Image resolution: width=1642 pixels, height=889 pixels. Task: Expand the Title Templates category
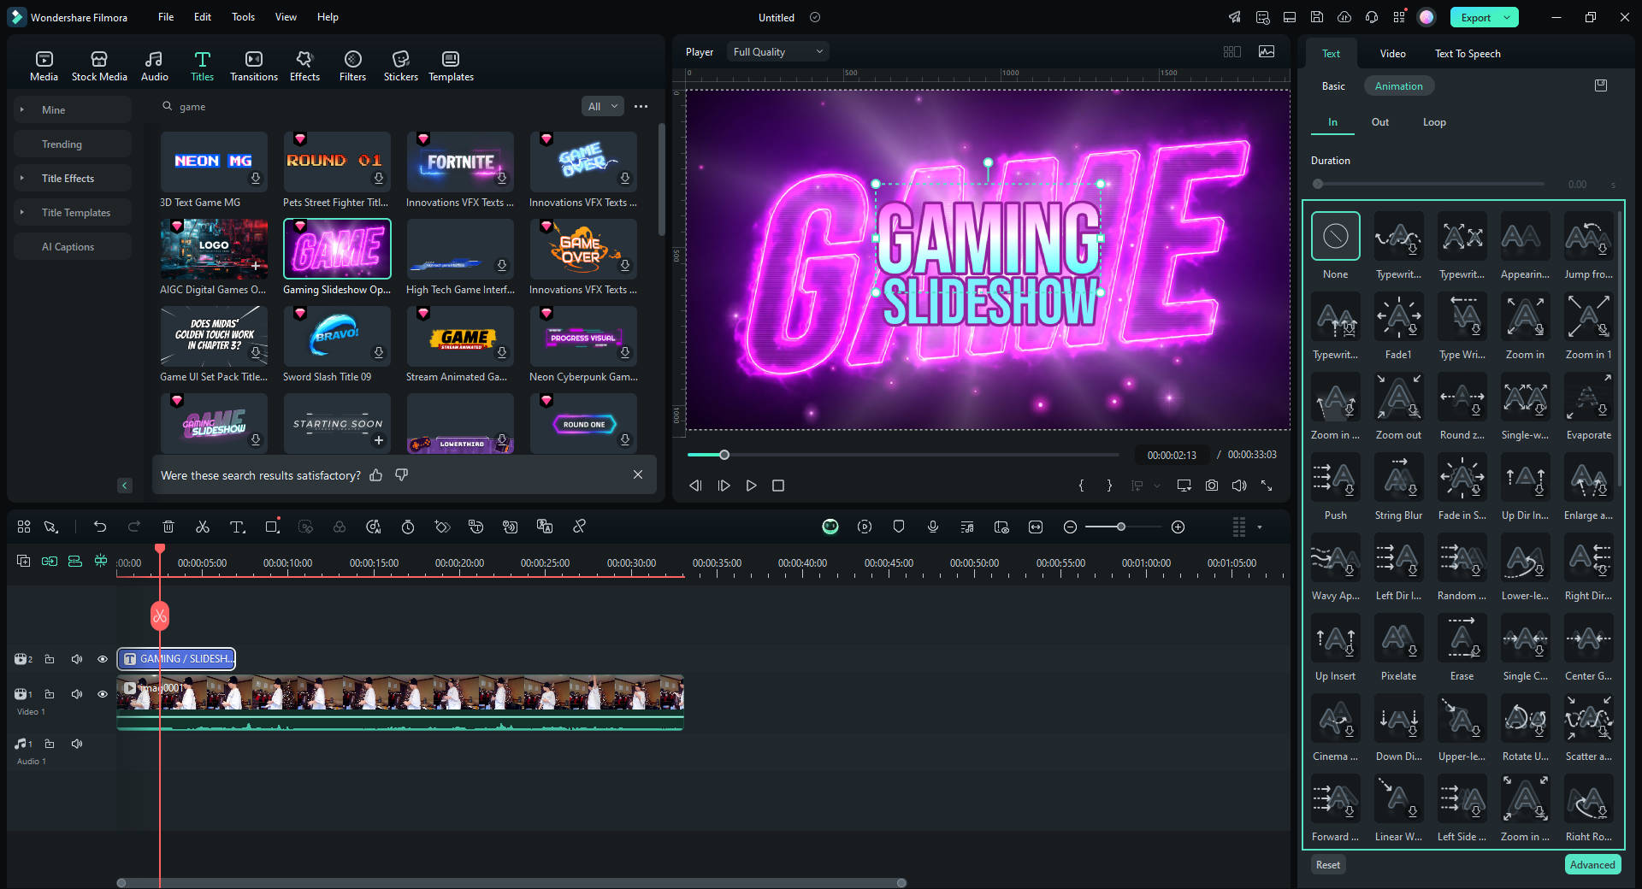pyautogui.click(x=22, y=212)
